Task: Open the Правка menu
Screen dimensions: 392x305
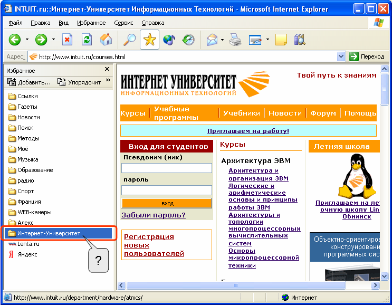Action: pos(41,23)
